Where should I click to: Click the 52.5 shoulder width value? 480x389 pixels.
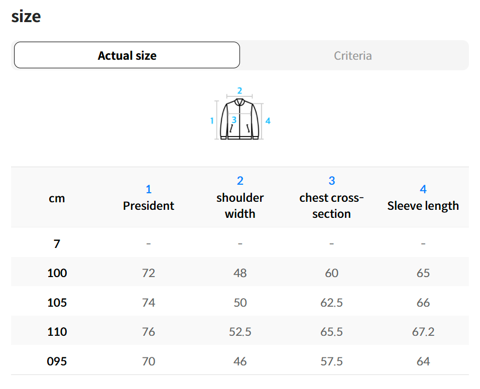(x=240, y=332)
